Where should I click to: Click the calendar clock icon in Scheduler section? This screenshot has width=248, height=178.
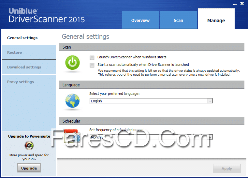72,136
